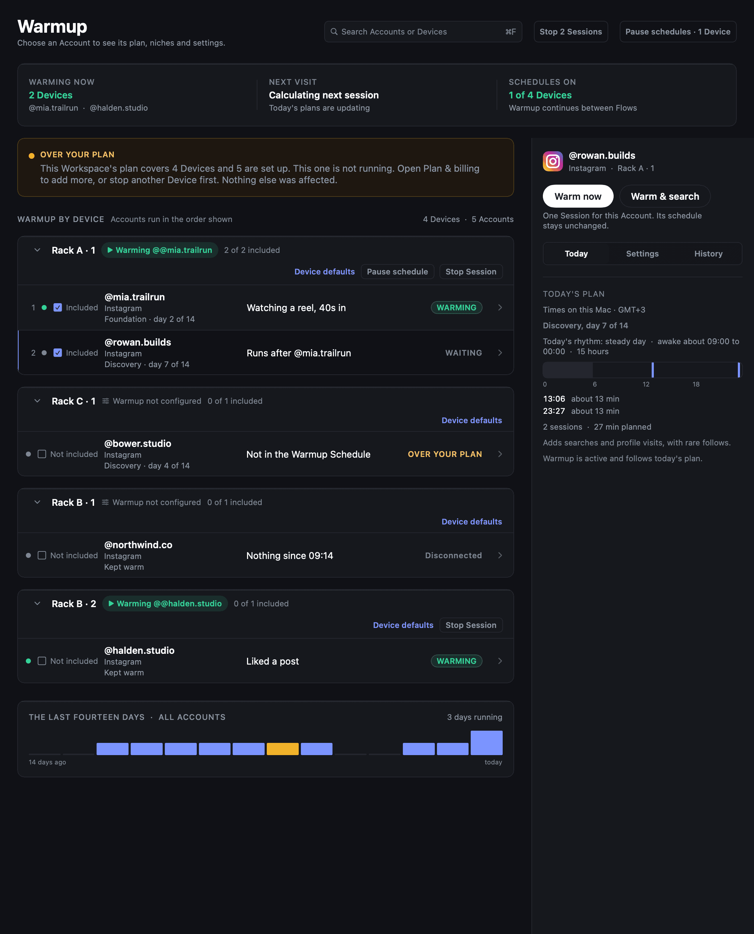This screenshot has width=754, height=934.
Task: Open @halden.studio row arrow
Action: click(500, 661)
